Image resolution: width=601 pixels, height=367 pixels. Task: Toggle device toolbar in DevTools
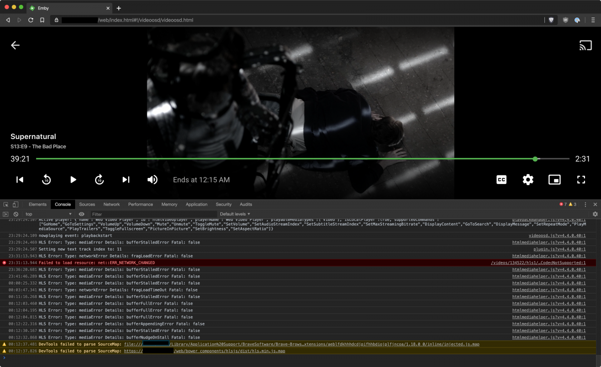click(x=16, y=204)
